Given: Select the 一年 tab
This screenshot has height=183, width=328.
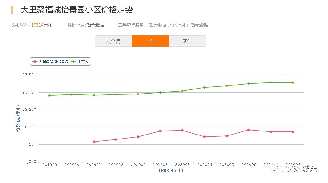Looking at the screenshot, I should pos(150,41).
